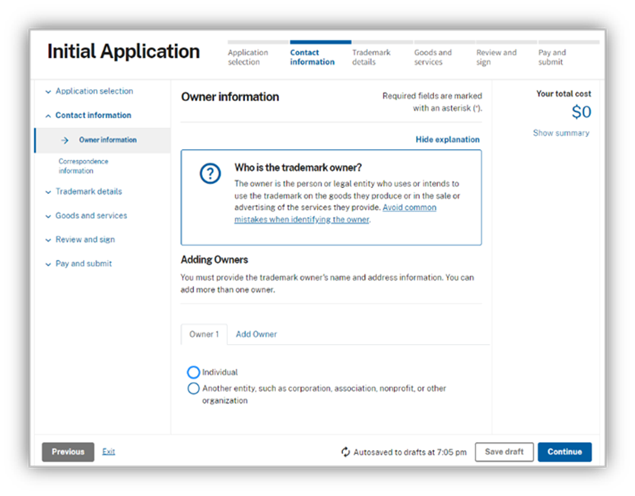Open the Add Owner tab

coord(256,333)
